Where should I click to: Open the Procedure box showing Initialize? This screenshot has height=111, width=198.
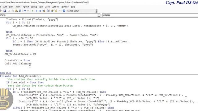(x=150, y=15)
